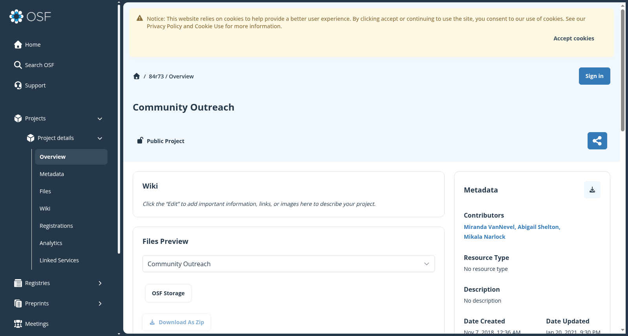Click the home breadcrumb icon
This screenshot has height=336, width=628.
(x=137, y=76)
